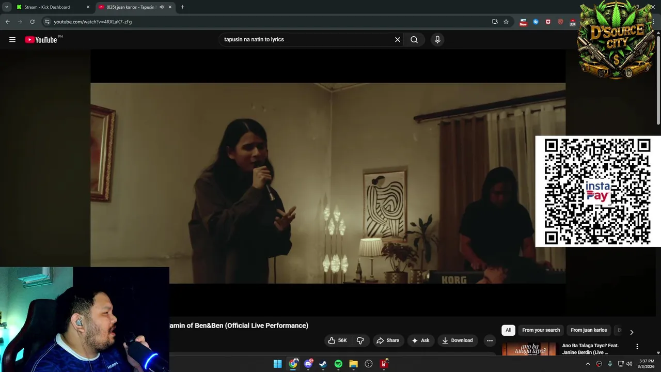
Task: Install the YouTube app from the address bar
Action: 495,22
